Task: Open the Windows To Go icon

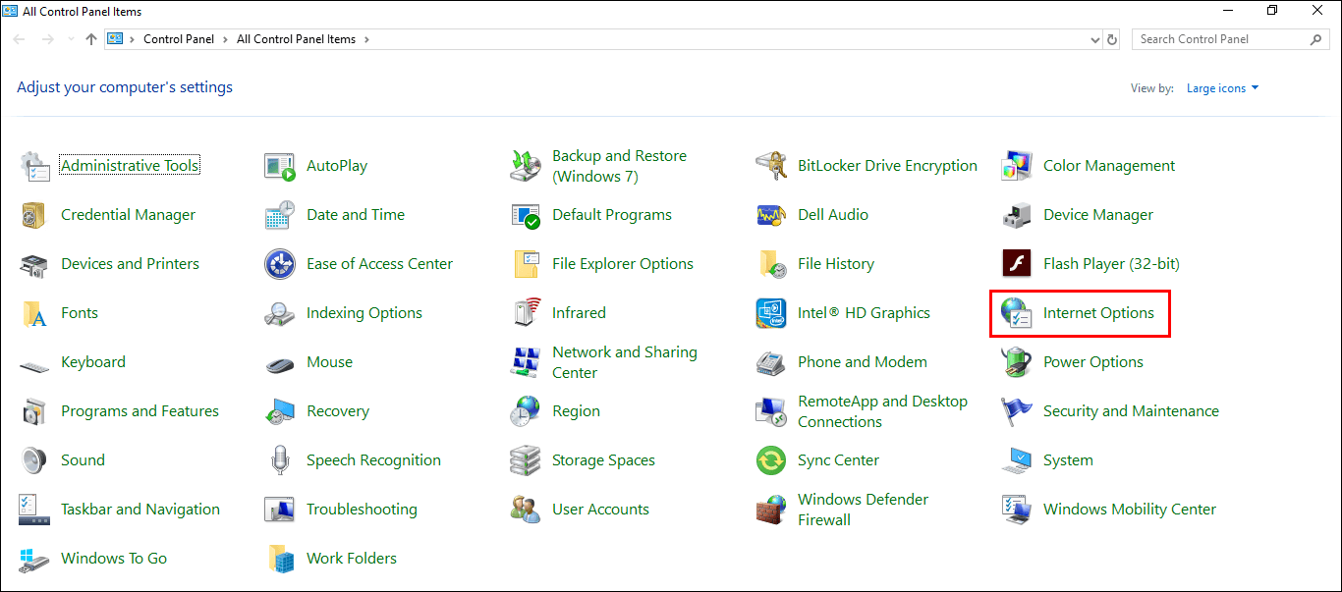Action: tap(34, 559)
